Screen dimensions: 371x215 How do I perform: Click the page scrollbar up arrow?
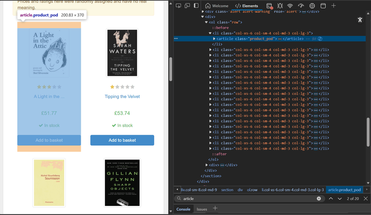pyautogui.click(x=171, y=3)
